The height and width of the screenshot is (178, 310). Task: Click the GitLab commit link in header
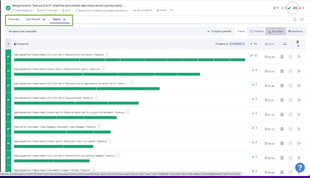pos(142,11)
